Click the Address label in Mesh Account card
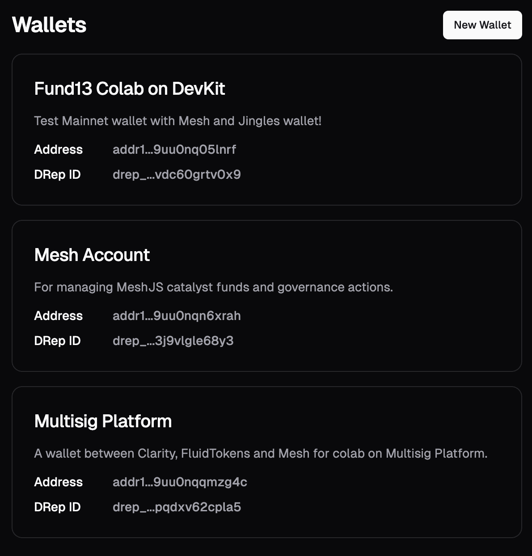 [x=58, y=316]
